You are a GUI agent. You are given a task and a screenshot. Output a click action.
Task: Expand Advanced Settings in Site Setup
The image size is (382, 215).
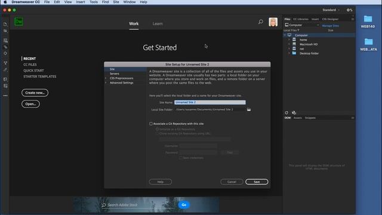point(106,83)
